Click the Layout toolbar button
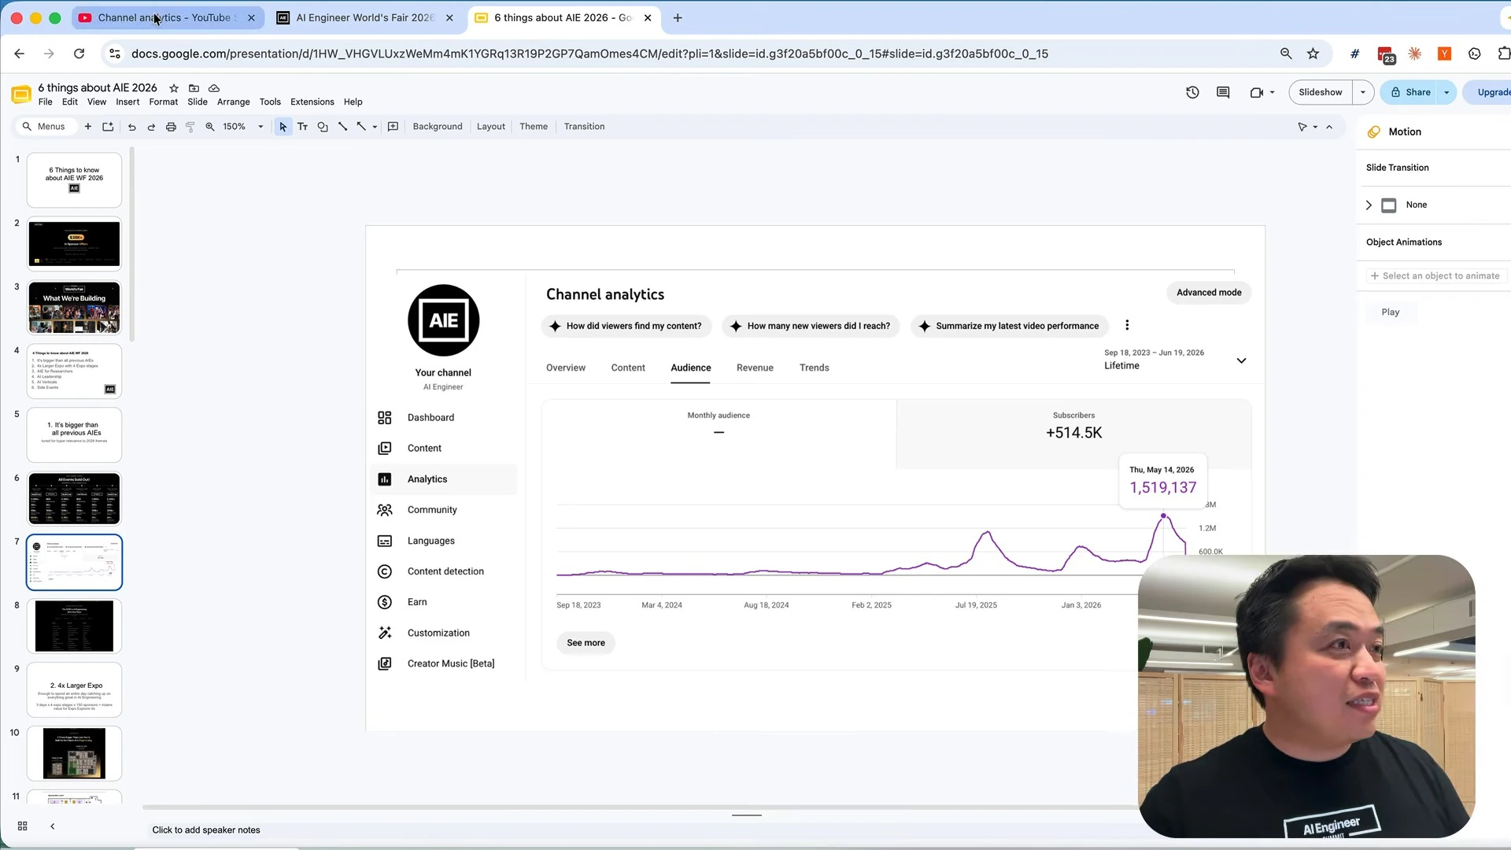The image size is (1511, 850). click(x=491, y=127)
